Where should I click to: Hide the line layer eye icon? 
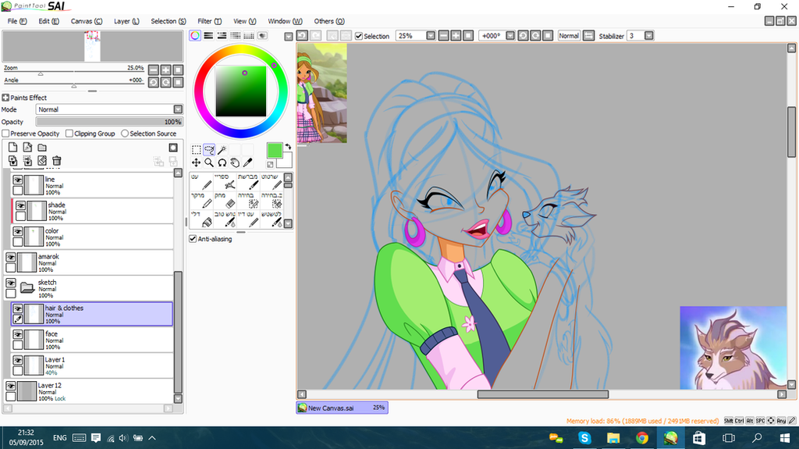(x=18, y=180)
